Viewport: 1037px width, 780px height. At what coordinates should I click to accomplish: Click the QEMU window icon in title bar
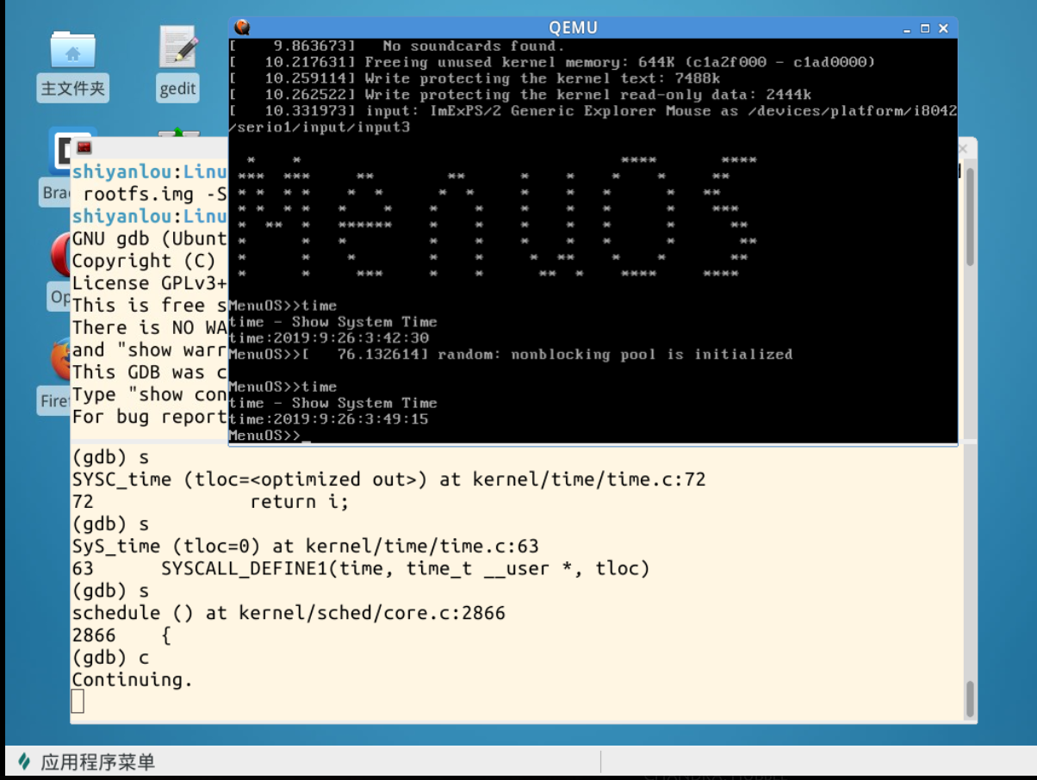pos(243,28)
